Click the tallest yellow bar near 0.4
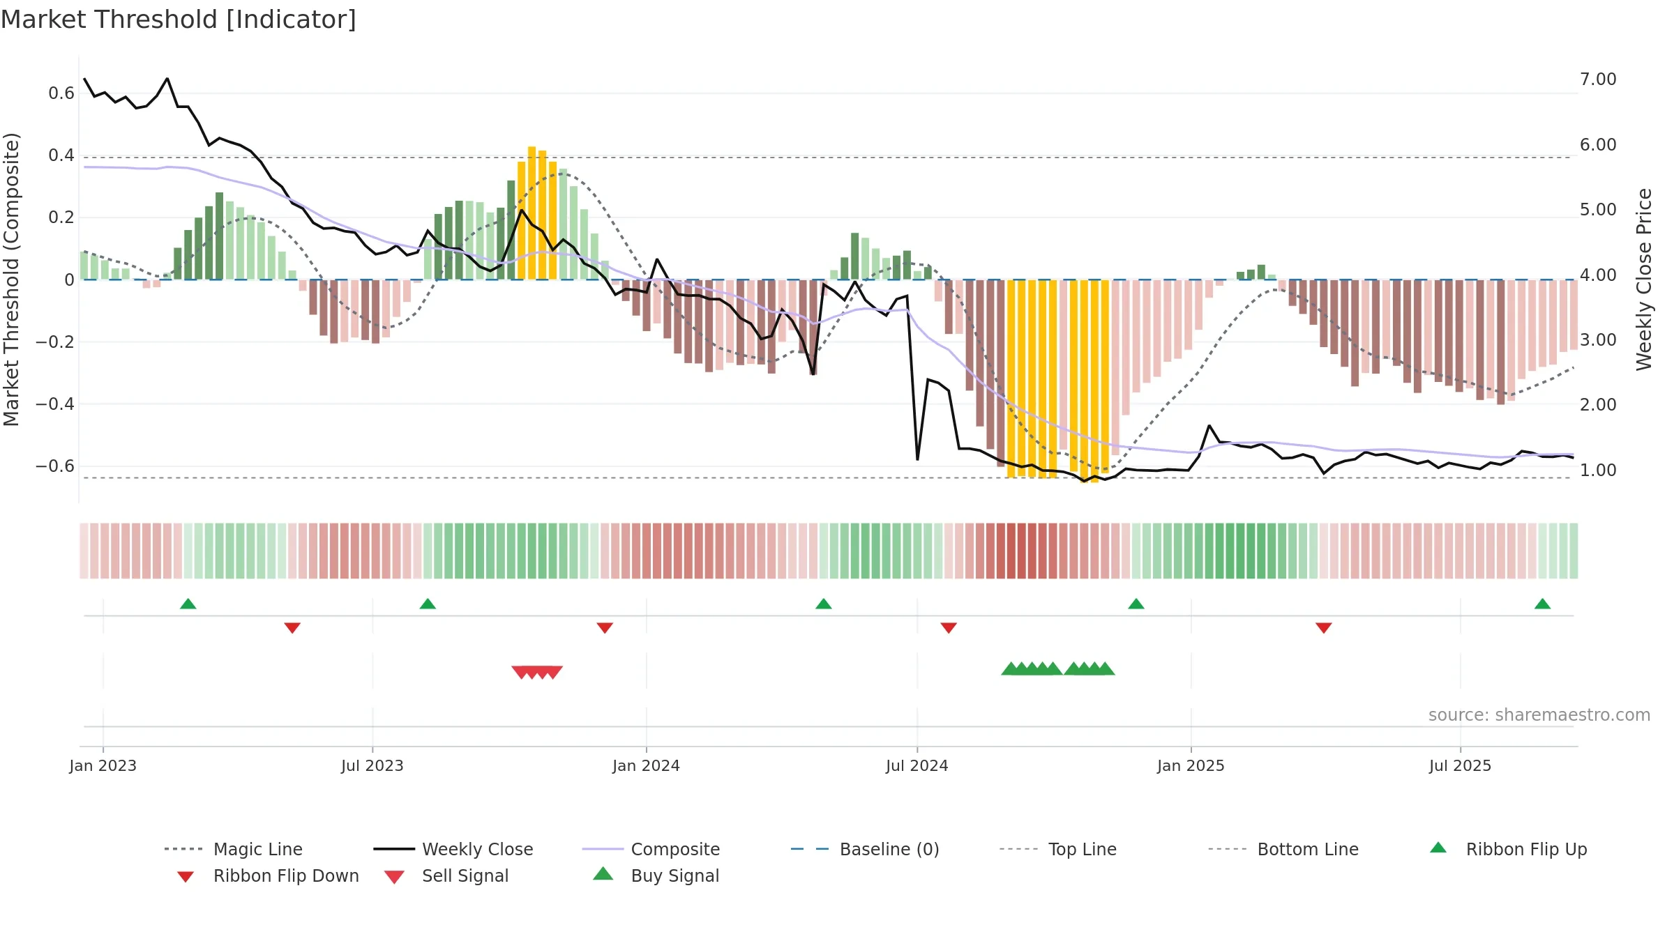Screen dimensions: 1674x941 [532, 213]
